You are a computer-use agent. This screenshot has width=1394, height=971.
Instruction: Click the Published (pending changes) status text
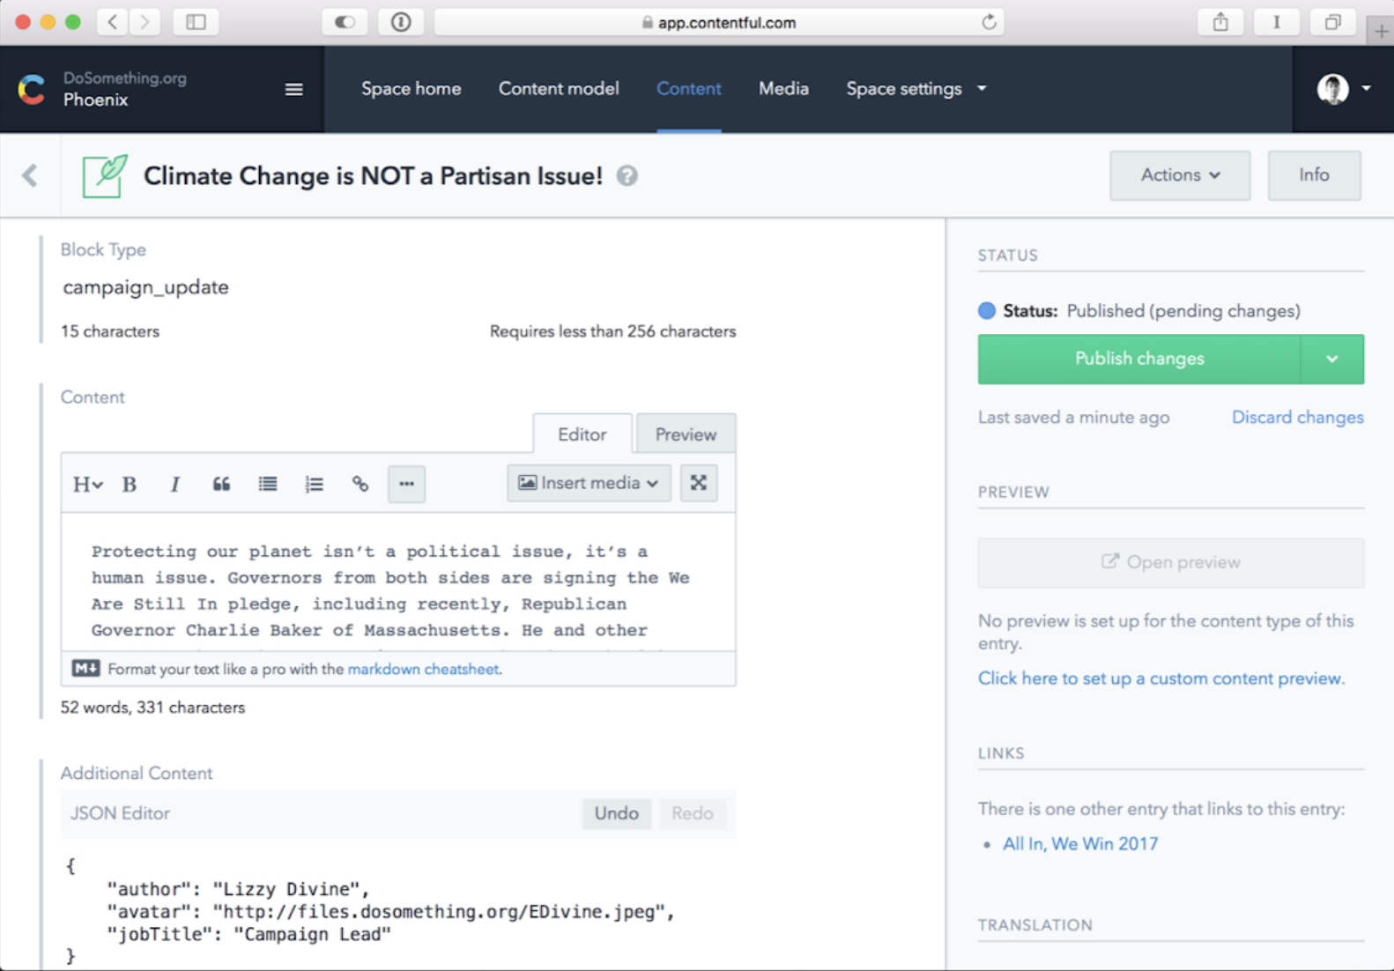[x=1183, y=311]
